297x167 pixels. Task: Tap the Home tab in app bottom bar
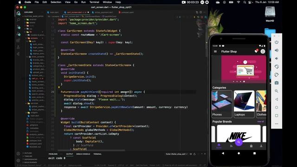(219, 146)
